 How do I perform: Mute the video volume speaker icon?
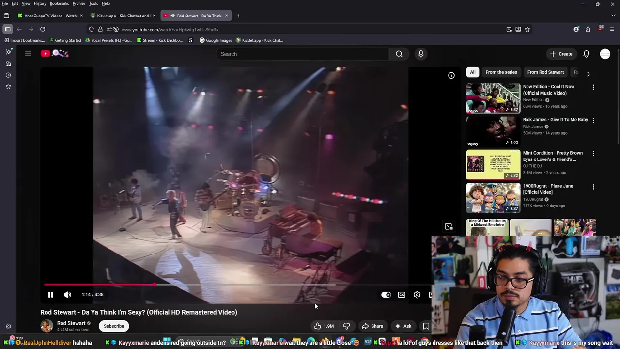[67, 295]
